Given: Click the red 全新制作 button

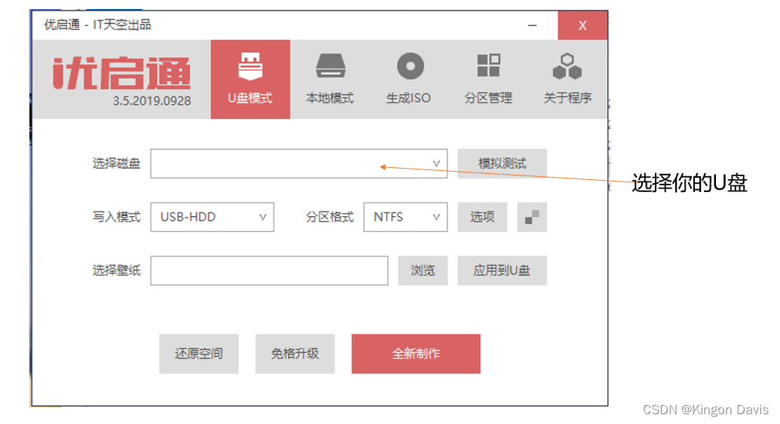Looking at the screenshot, I should coord(416,354).
